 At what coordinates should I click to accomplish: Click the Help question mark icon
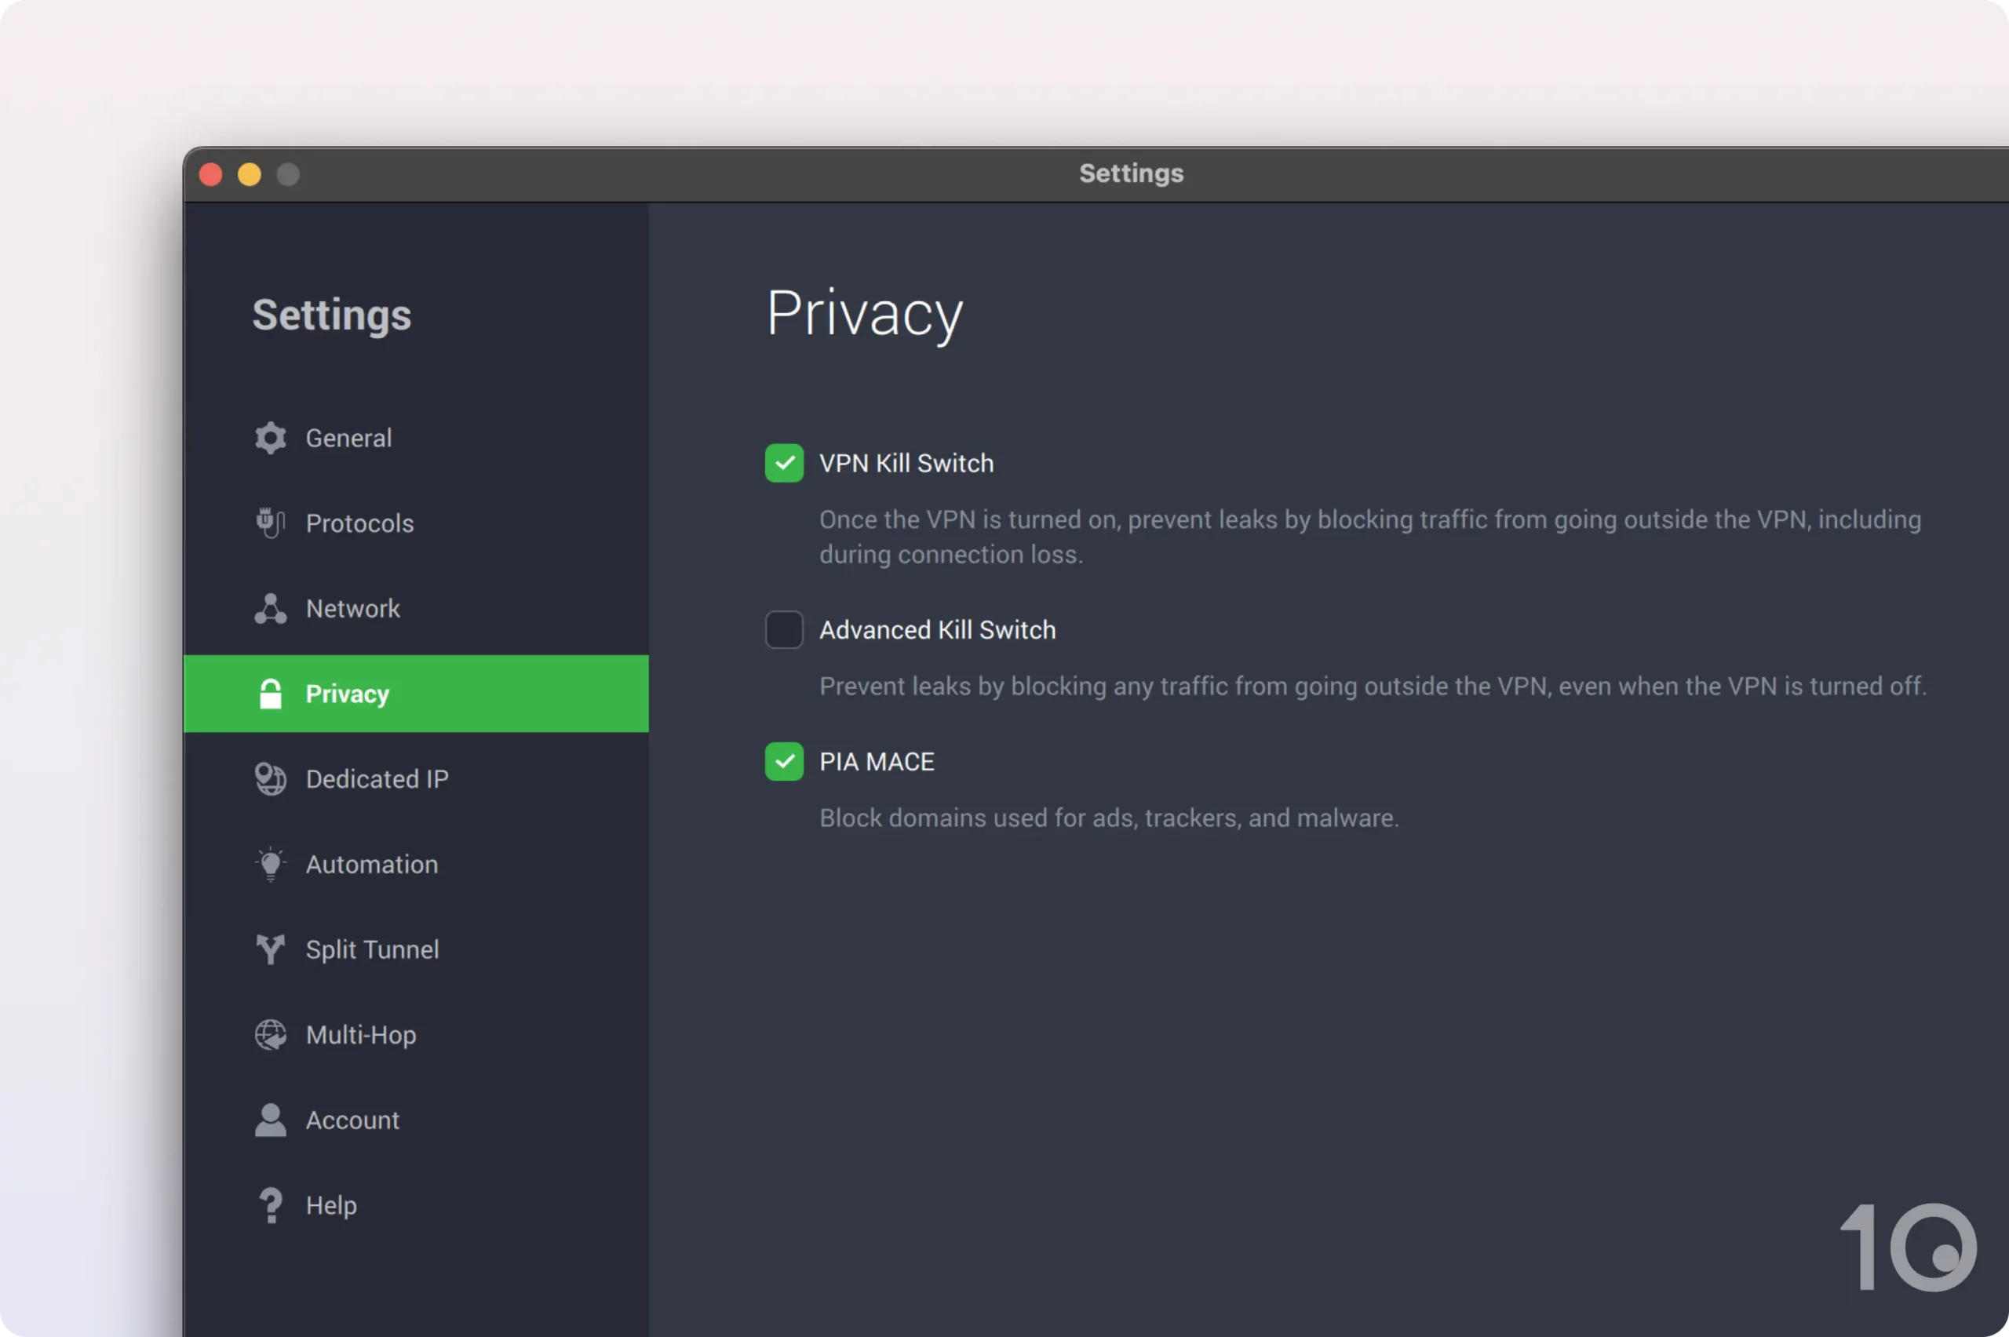[x=270, y=1205]
